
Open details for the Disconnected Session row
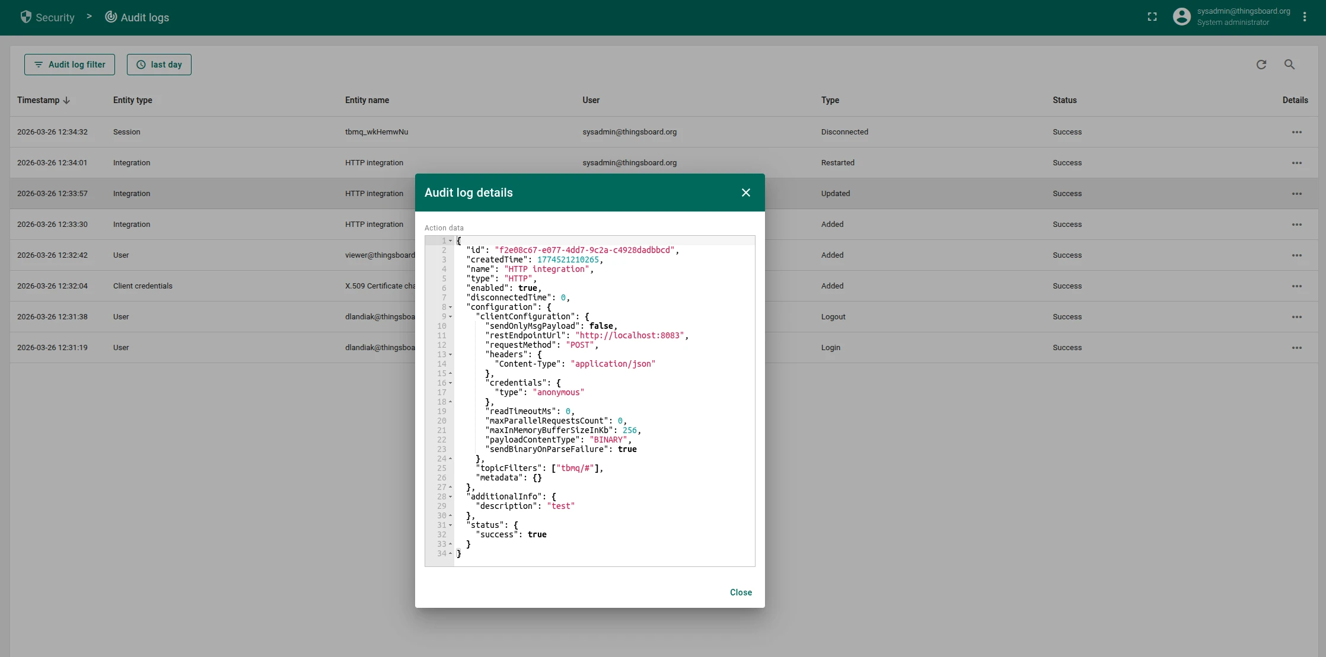[1297, 132]
